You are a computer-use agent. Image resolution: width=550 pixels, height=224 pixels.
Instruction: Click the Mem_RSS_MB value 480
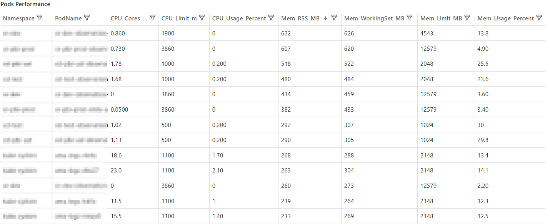286,79
